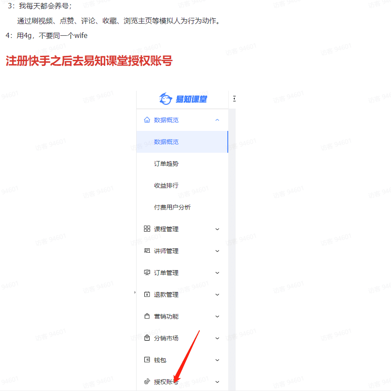
Task: Click the 授权账号 icon
Action: tap(147, 382)
